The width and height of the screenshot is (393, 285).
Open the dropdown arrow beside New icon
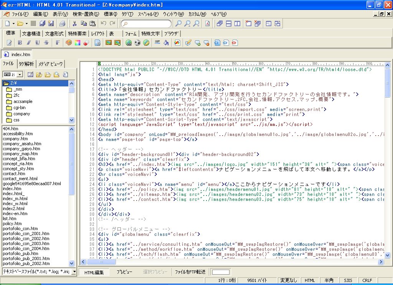pyautogui.click(x=13, y=23)
